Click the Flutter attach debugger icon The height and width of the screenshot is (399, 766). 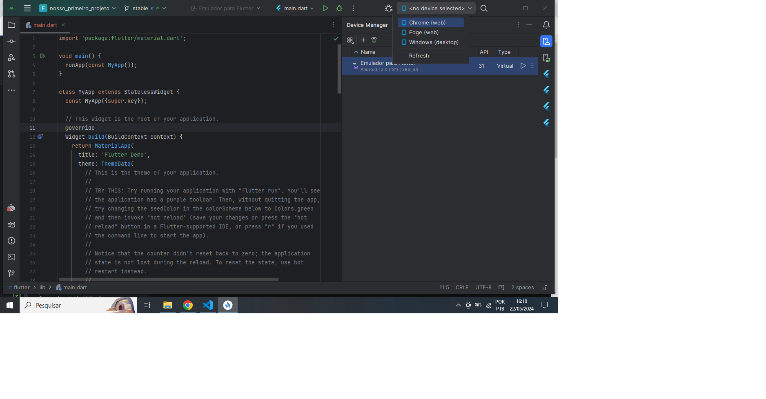(x=389, y=8)
